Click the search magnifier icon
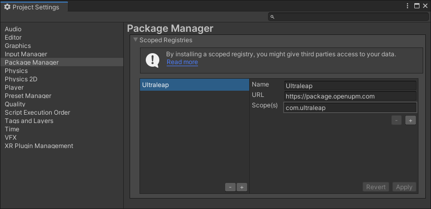The image size is (431, 209). (273, 17)
